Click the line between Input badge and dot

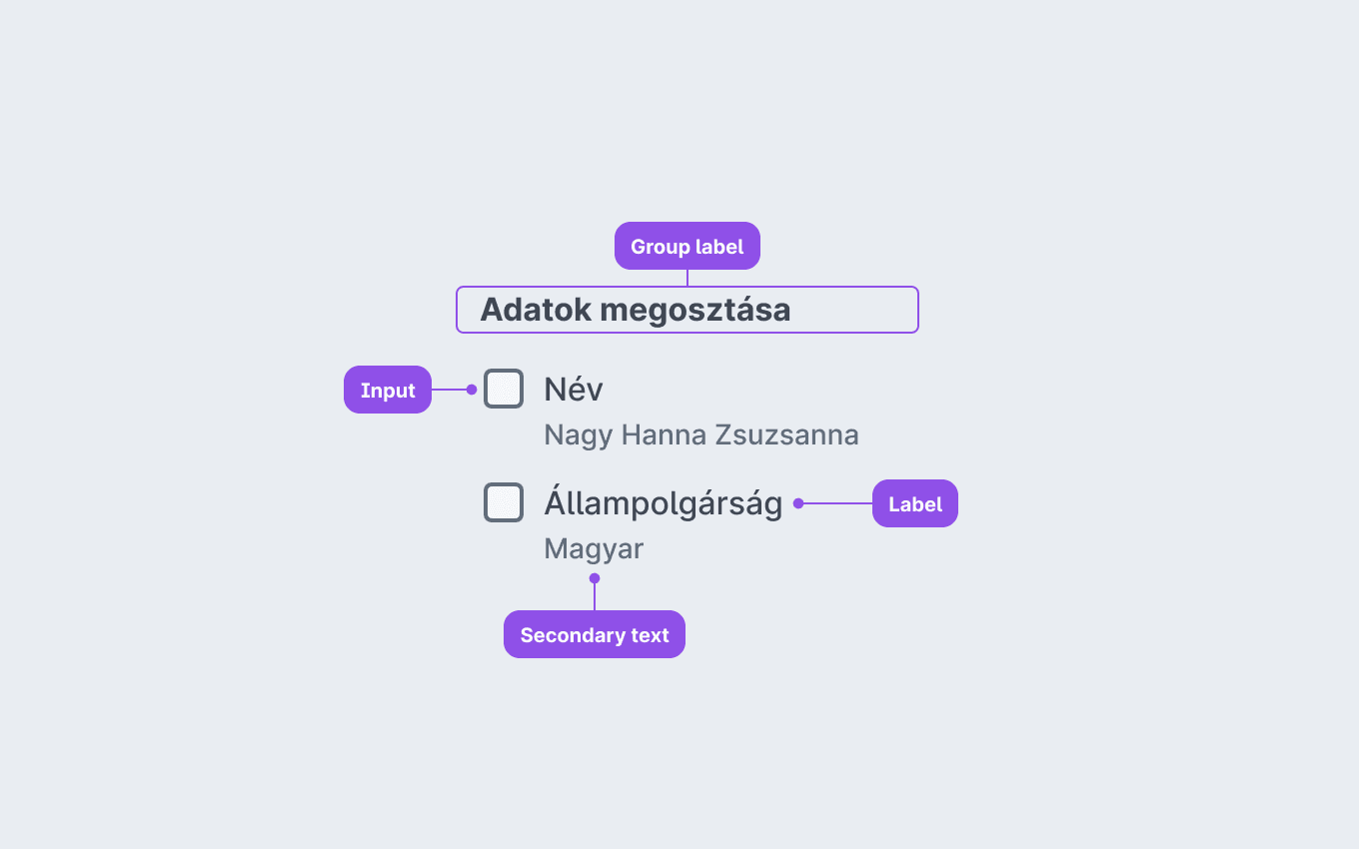(449, 390)
